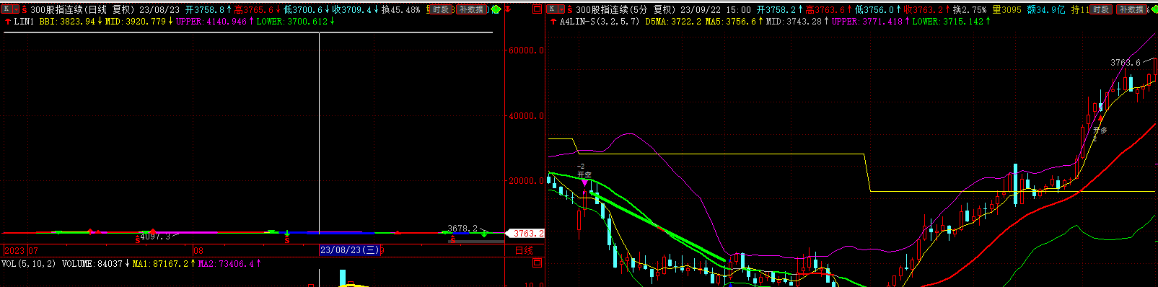Click the 23/08/23(三) date marker on the time axis
1158x287 pixels.
350,250
